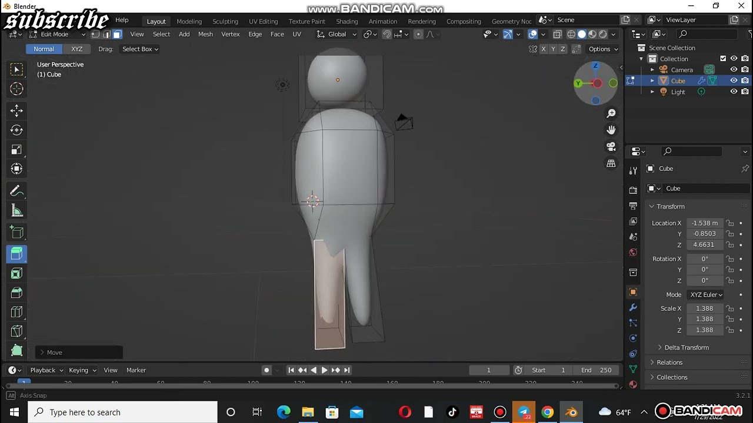This screenshot has width=753, height=423.
Task: Switch to the Modeling workspace tab
Action: click(x=189, y=21)
